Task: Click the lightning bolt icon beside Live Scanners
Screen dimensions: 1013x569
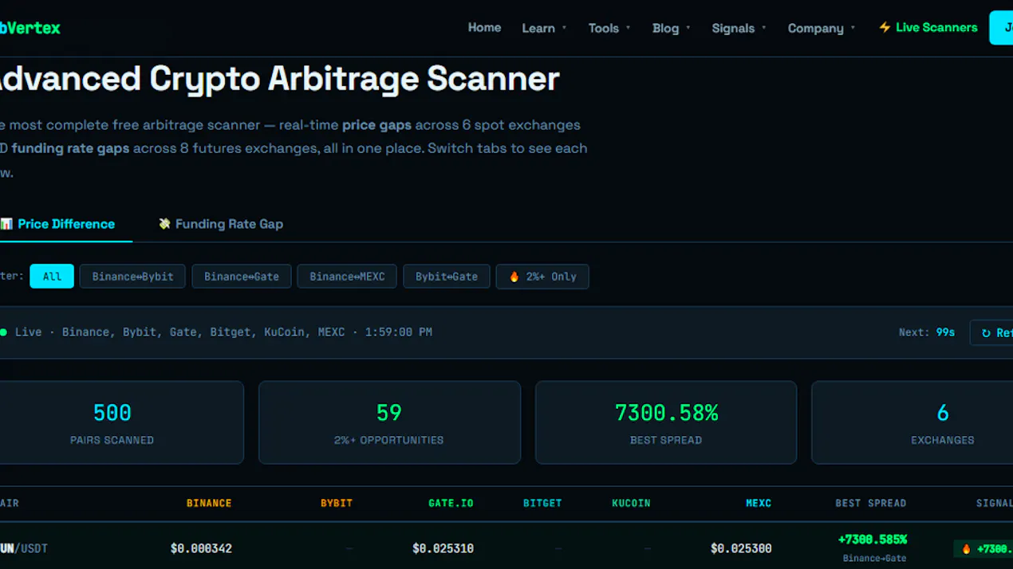Action: tap(885, 27)
